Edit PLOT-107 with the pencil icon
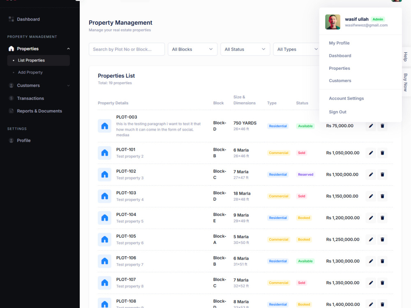This screenshot has width=411, height=308. [371, 283]
